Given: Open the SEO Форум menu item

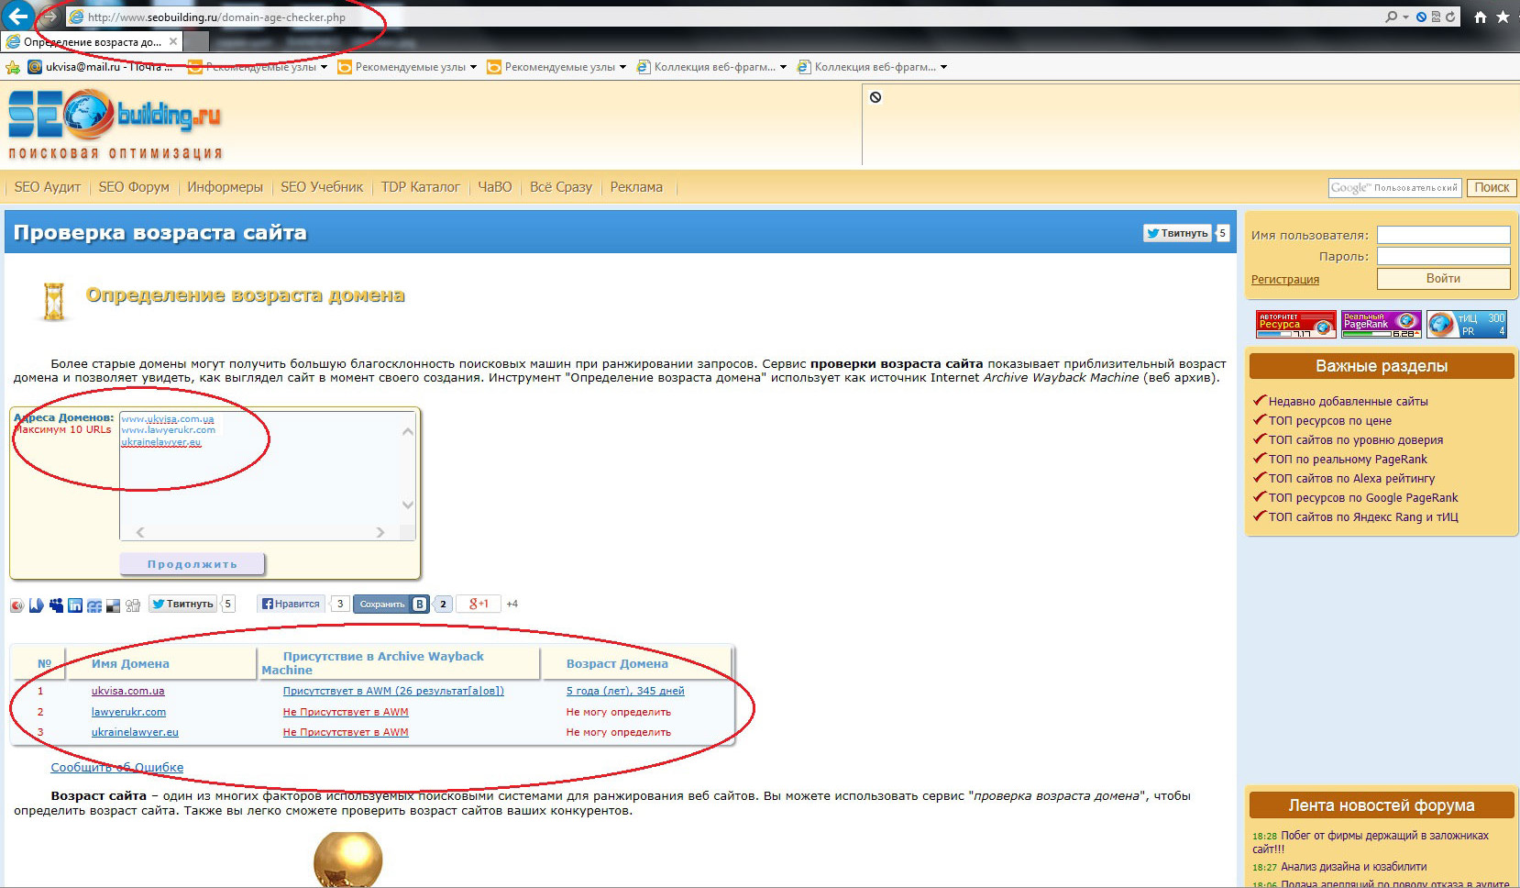Looking at the screenshot, I should pyautogui.click(x=134, y=187).
